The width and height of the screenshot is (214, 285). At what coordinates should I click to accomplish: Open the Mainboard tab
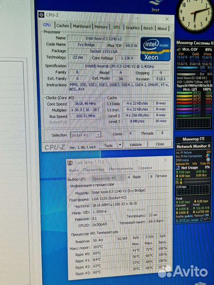pos(82,26)
